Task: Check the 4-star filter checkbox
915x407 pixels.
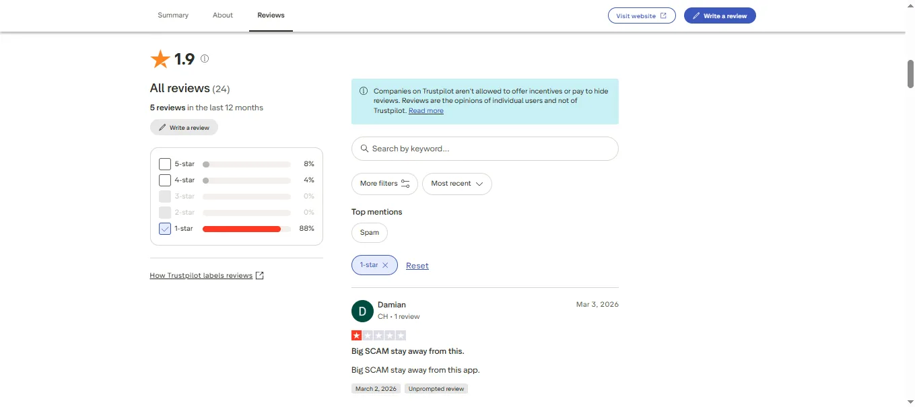Action: 165,180
